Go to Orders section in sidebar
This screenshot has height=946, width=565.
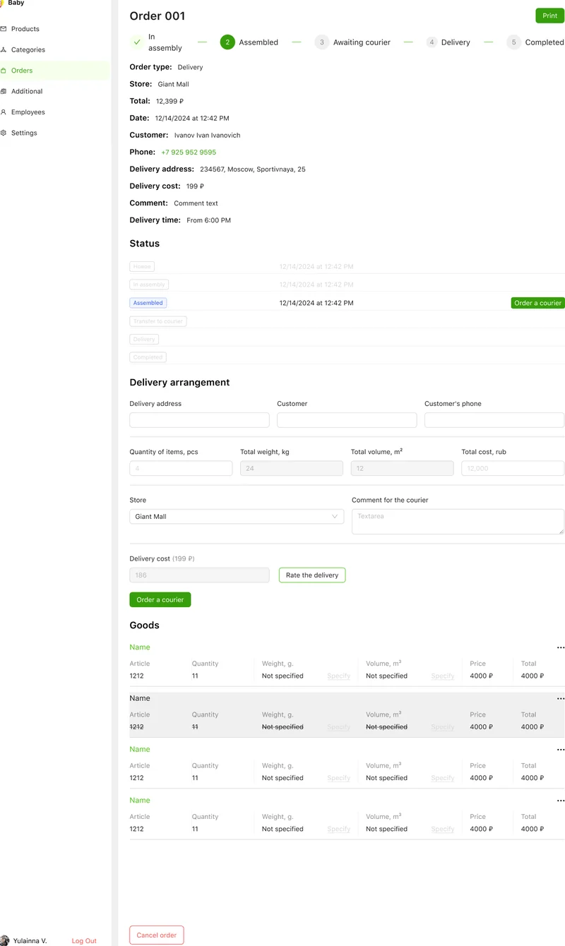[22, 71]
